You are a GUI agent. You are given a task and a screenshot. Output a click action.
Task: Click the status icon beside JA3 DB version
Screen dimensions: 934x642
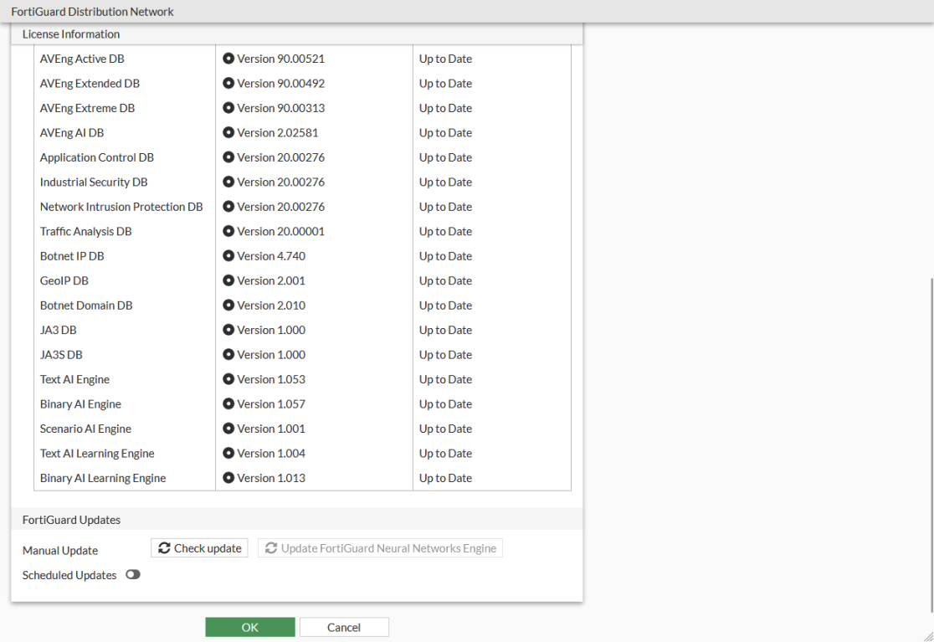[x=228, y=330]
